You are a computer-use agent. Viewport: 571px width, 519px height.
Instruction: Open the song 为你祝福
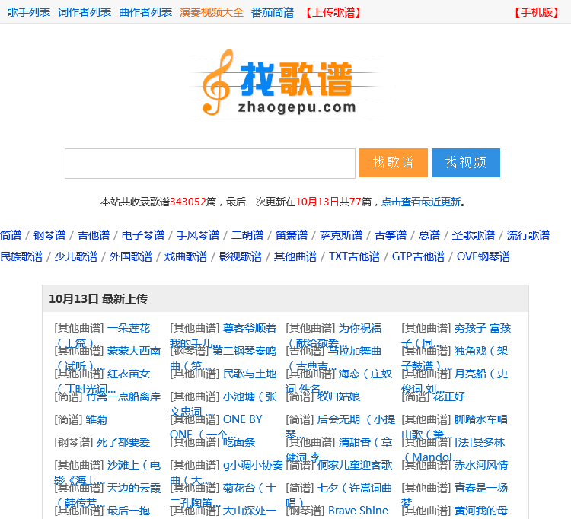click(x=360, y=328)
